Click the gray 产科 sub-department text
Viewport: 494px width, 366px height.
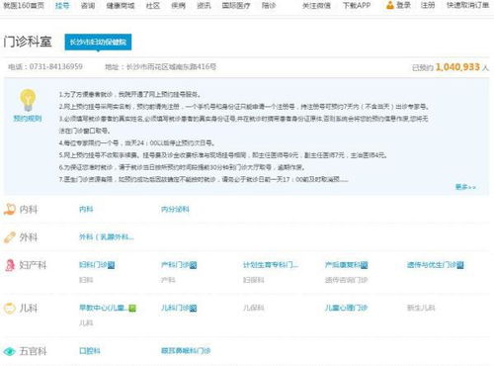tap(168, 280)
